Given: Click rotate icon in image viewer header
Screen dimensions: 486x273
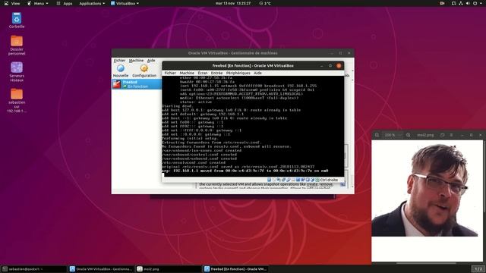Looking at the screenshot, I should pyautogui.click(x=442, y=135).
